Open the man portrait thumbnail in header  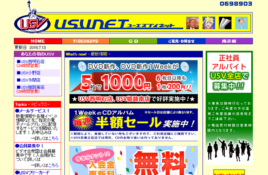tap(192, 23)
